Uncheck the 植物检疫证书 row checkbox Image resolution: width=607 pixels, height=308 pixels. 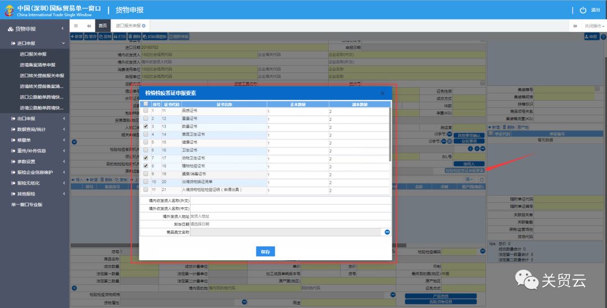point(146,166)
